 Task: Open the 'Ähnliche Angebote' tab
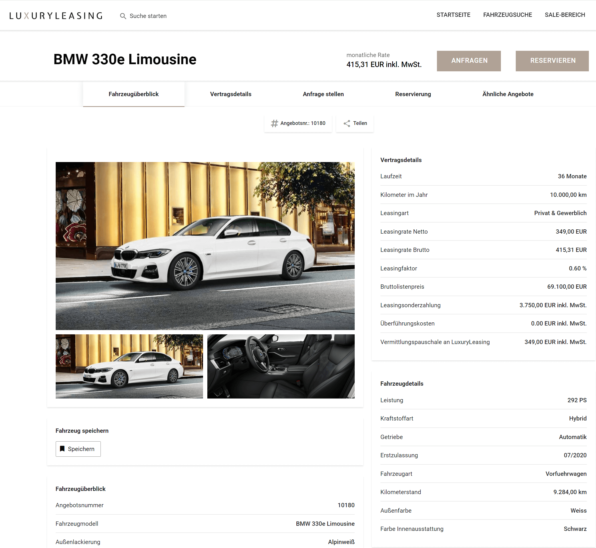coord(507,94)
